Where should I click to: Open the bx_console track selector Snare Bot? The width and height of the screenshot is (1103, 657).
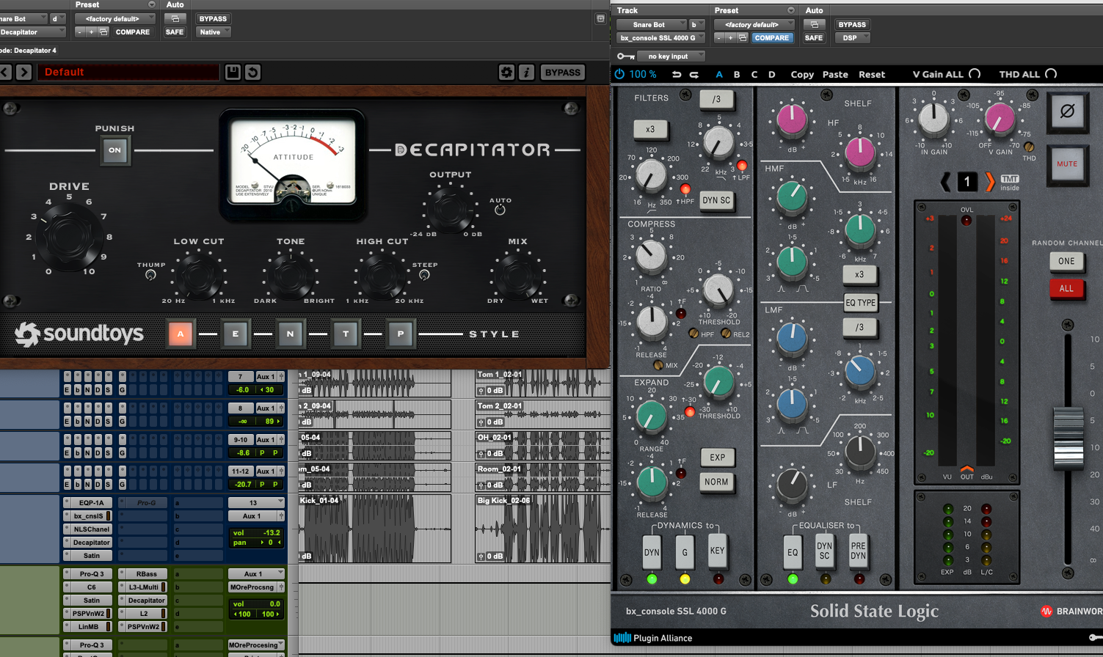652,24
